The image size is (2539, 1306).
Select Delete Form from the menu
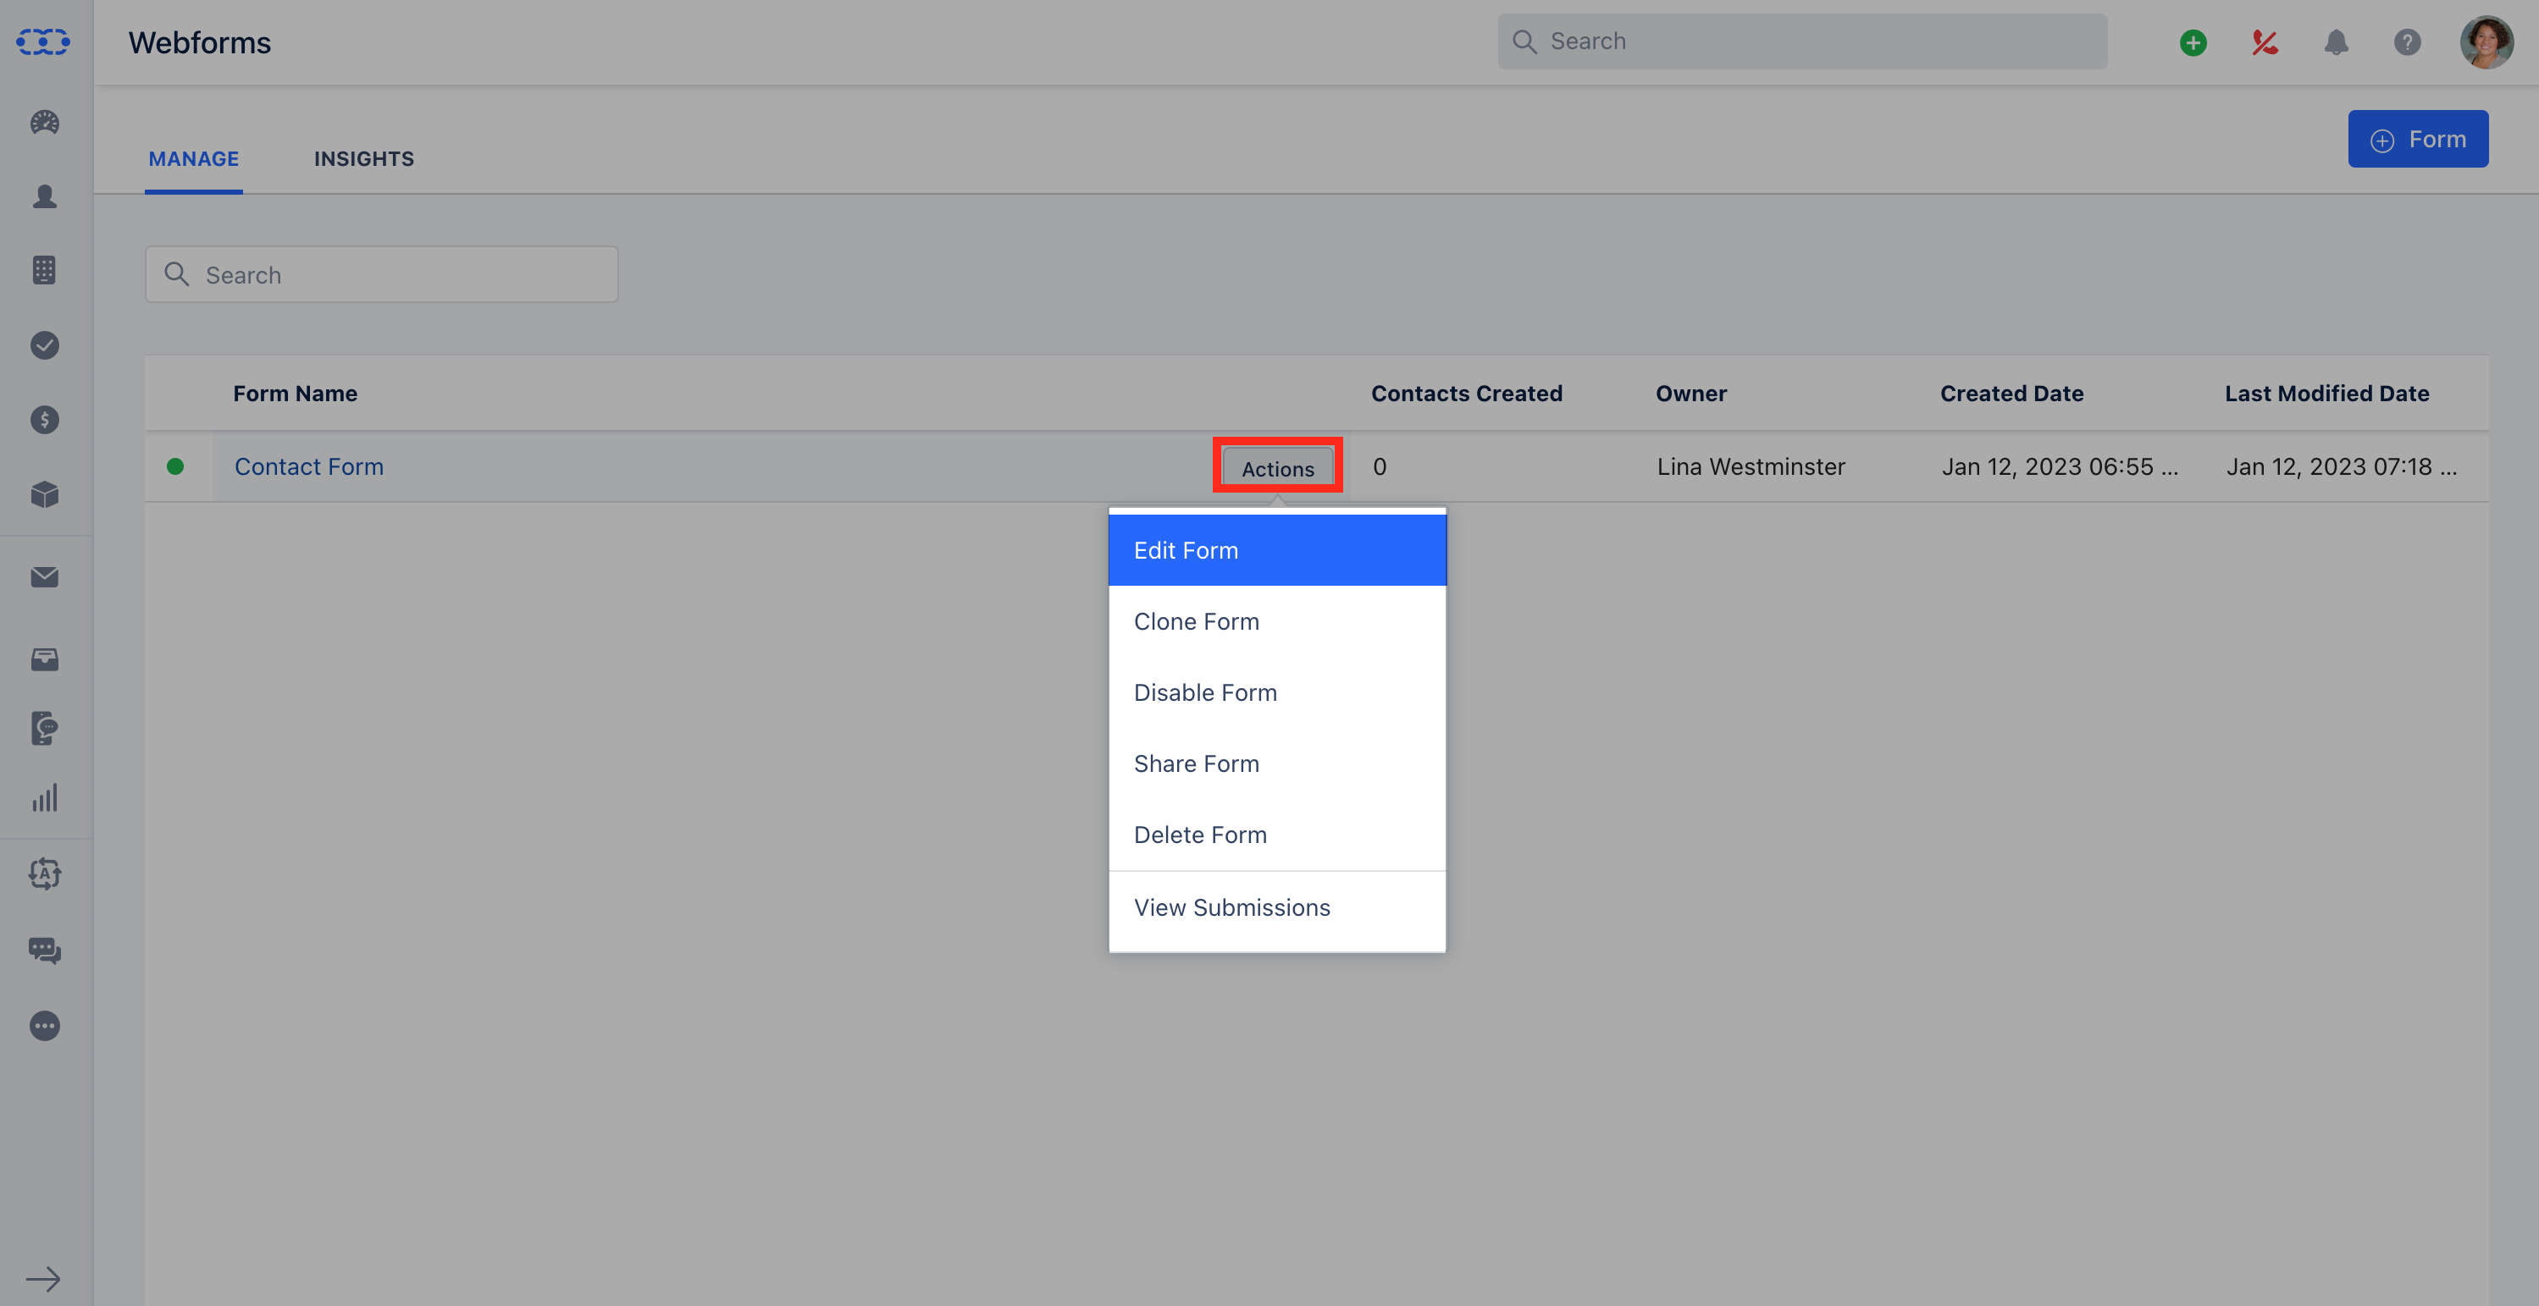(x=1276, y=835)
